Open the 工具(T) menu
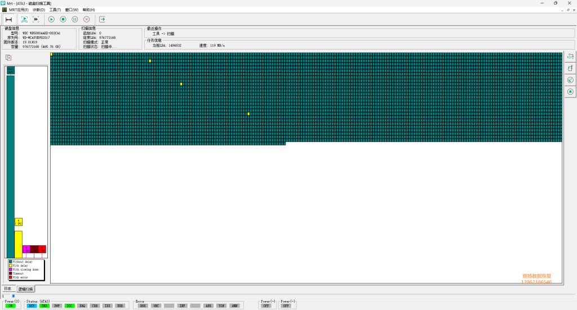This screenshot has height=310, width=577. (55, 10)
